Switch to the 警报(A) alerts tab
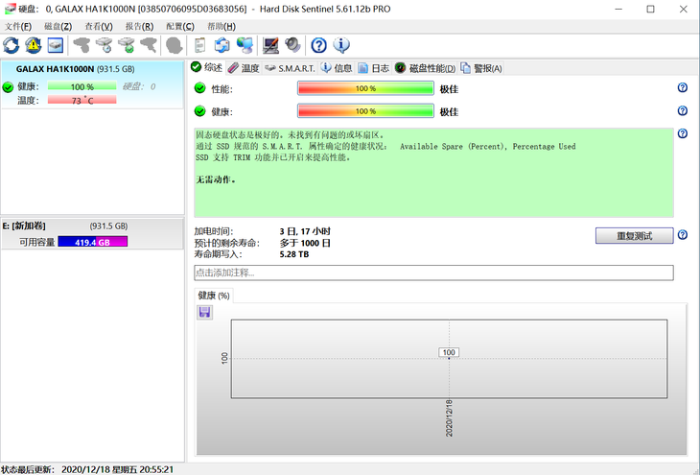The width and height of the screenshot is (700, 475). click(x=481, y=68)
